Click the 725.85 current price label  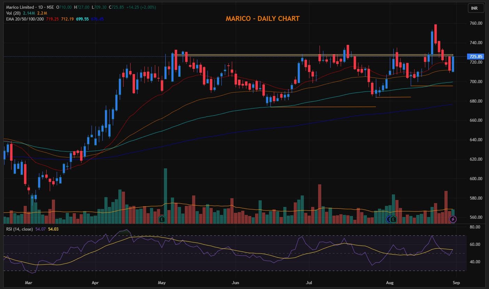(x=475, y=56)
